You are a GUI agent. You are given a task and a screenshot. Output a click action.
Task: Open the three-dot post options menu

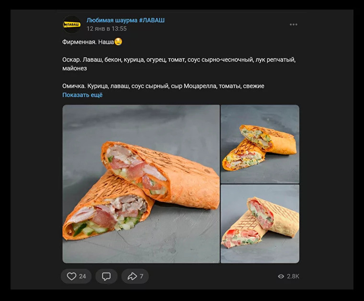294,24
